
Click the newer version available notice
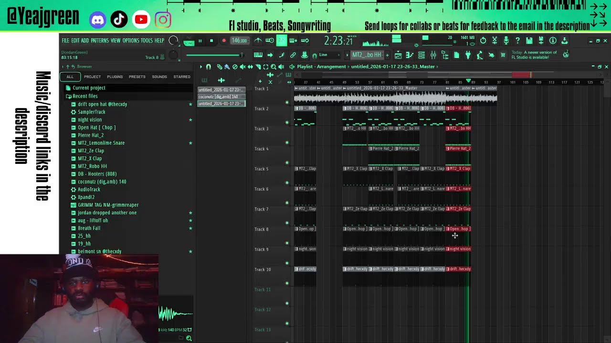click(x=534, y=55)
